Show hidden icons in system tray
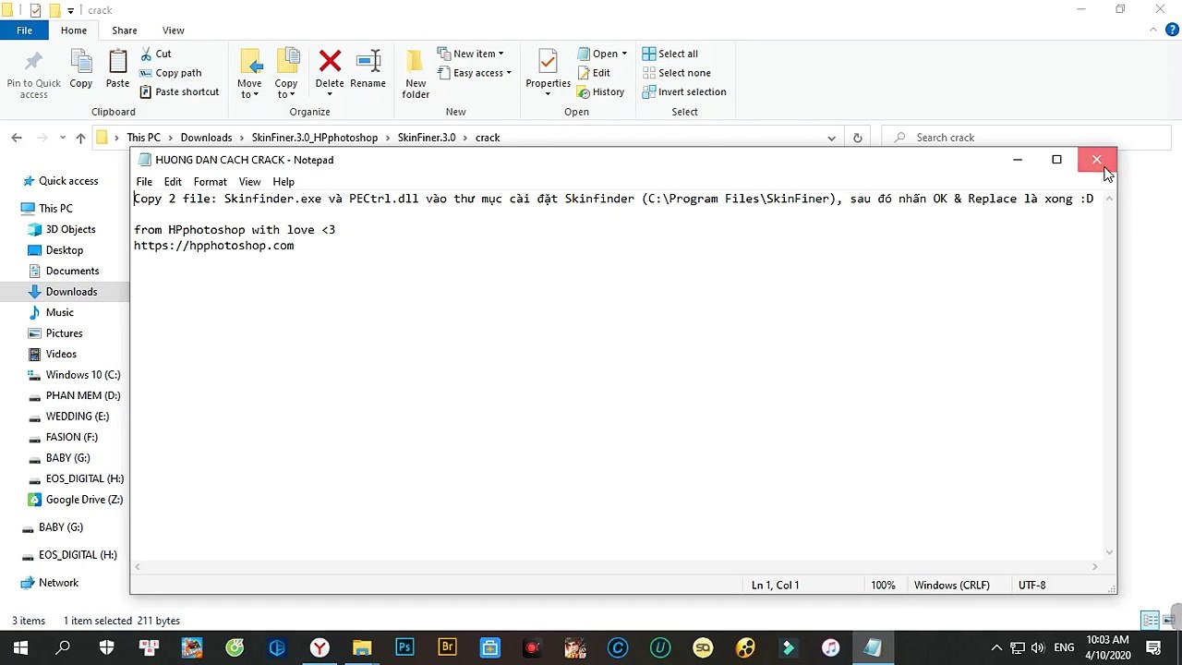The image size is (1182, 665). click(996, 647)
